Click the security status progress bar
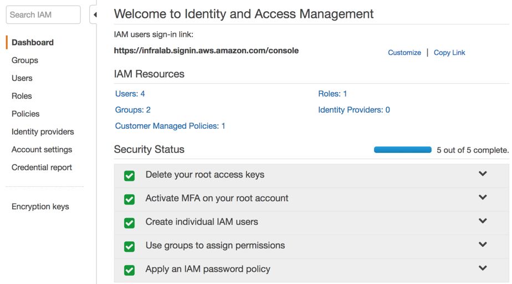The width and height of the screenshot is (512, 284). [403, 150]
